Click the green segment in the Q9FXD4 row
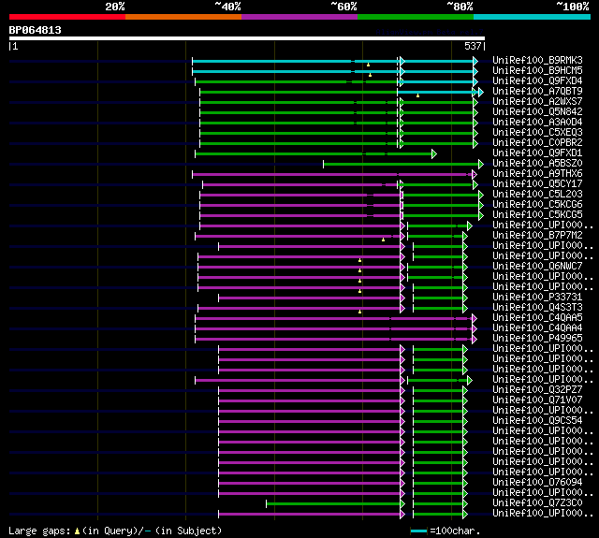The image size is (599, 538). click(x=296, y=81)
